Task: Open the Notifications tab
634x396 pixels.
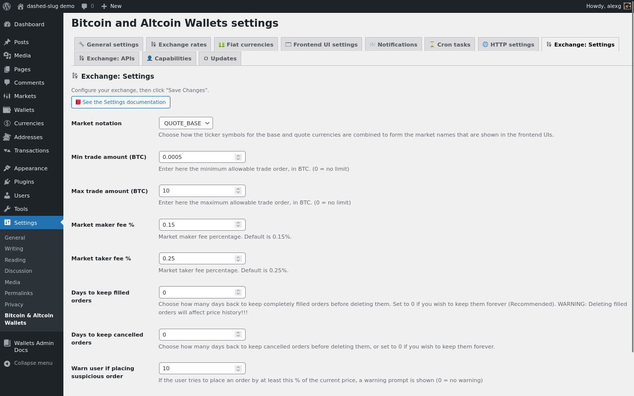Action: click(x=393, y=44)
